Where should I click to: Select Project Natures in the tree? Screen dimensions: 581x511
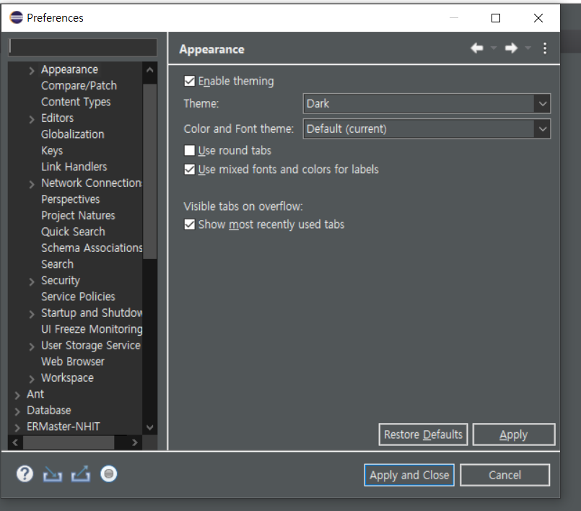(x=78, y=215)
